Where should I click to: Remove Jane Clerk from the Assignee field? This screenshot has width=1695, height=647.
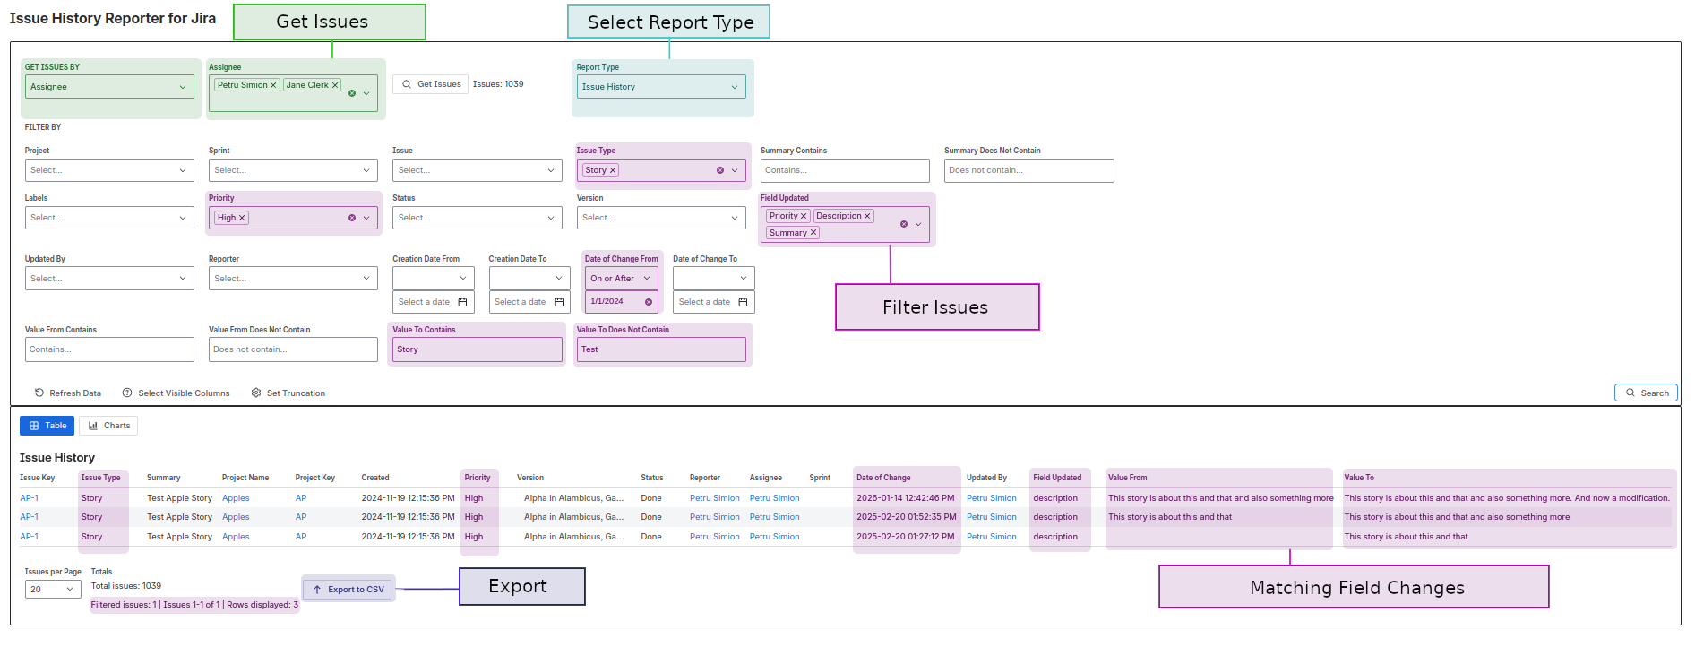pyautogui.click(x=335, y=85)
